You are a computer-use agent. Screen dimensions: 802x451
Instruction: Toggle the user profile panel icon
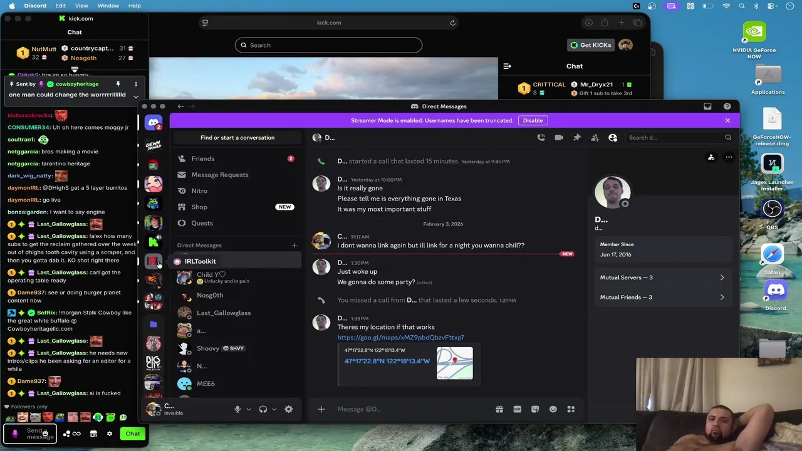point(613,138)
